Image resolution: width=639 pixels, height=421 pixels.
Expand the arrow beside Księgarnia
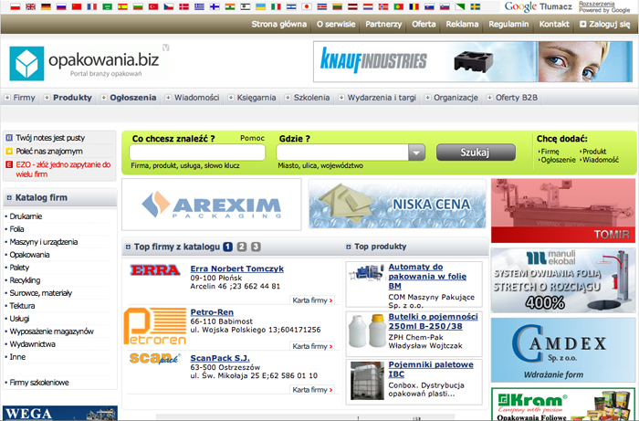[x=231, y=98]
